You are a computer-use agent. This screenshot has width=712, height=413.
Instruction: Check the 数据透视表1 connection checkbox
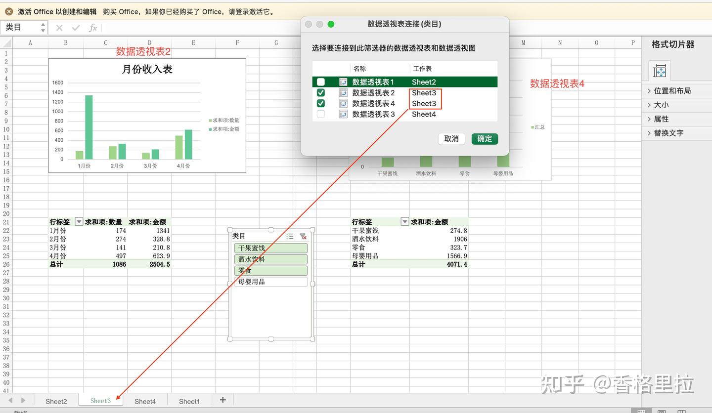pos(321,82)
